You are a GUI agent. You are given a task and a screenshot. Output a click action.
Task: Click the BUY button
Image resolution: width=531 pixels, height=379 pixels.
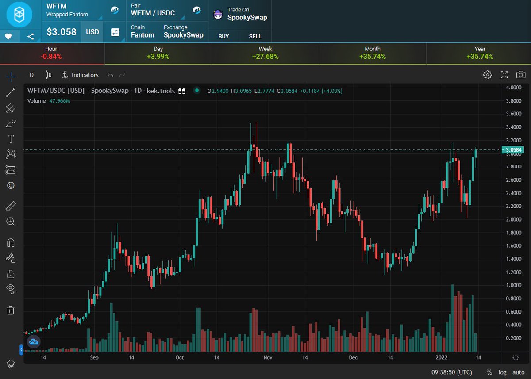point(224,36)
